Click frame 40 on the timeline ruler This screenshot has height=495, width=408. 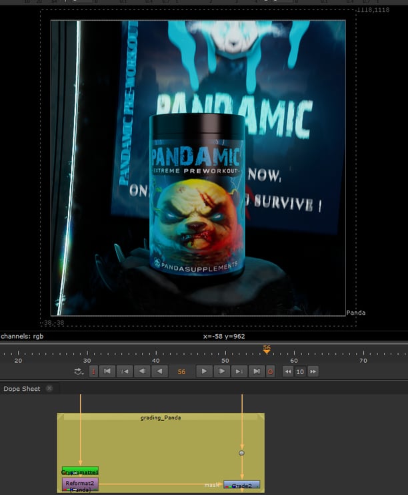coord(156,360)
